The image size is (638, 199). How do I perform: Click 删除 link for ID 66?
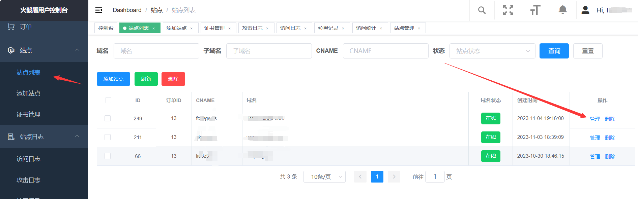(610, 156)
